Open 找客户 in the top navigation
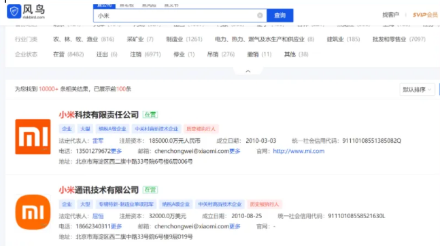440x246 pixels. point(390,14)
